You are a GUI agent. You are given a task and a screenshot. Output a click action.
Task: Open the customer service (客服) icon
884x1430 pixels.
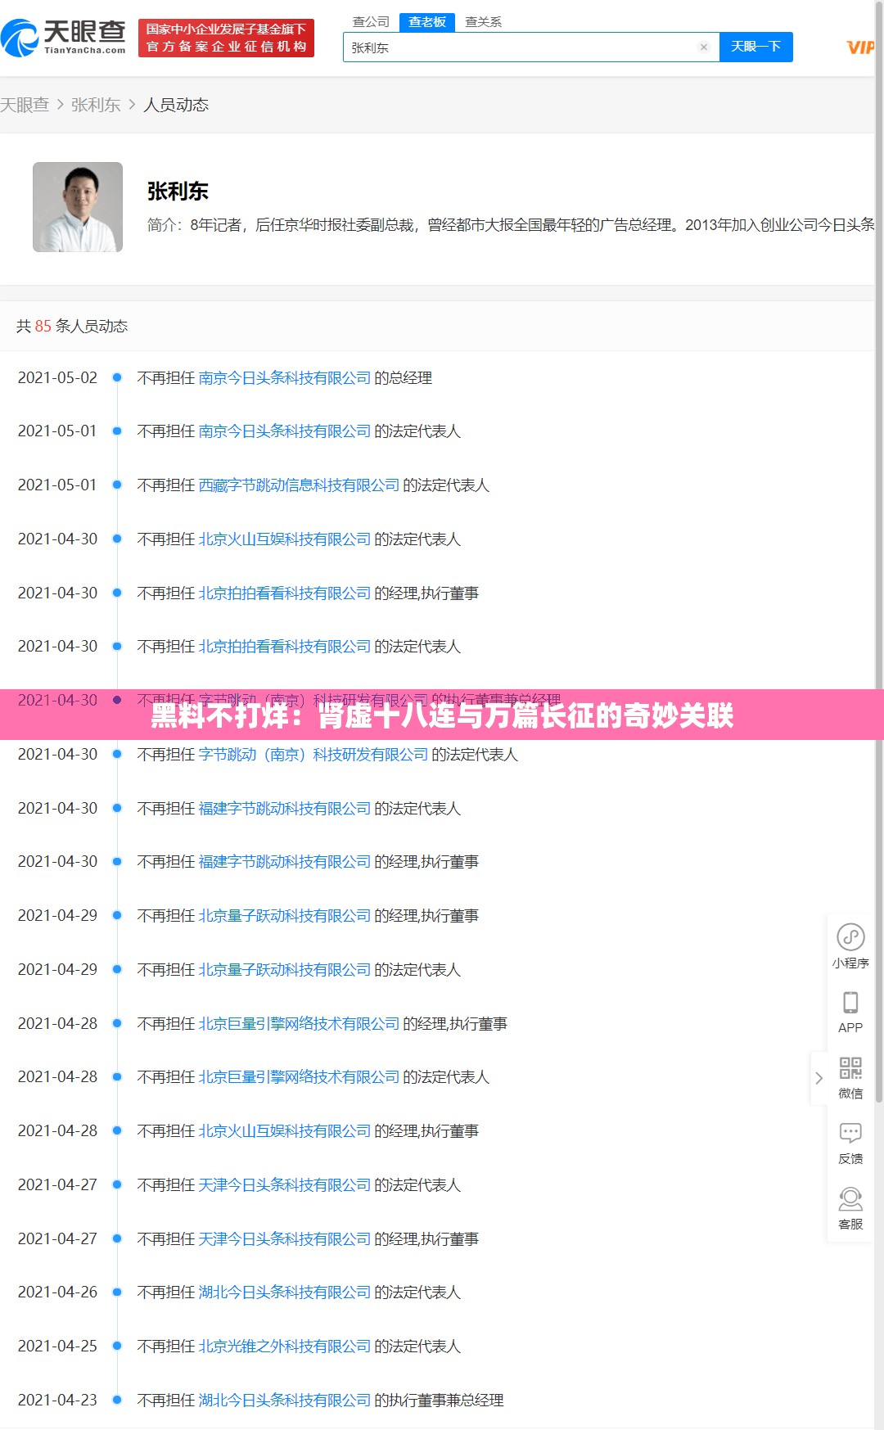[x=850, y=1208]
